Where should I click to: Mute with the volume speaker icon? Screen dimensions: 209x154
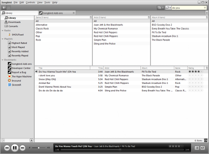pyautogui.click(x=30, y=148)
